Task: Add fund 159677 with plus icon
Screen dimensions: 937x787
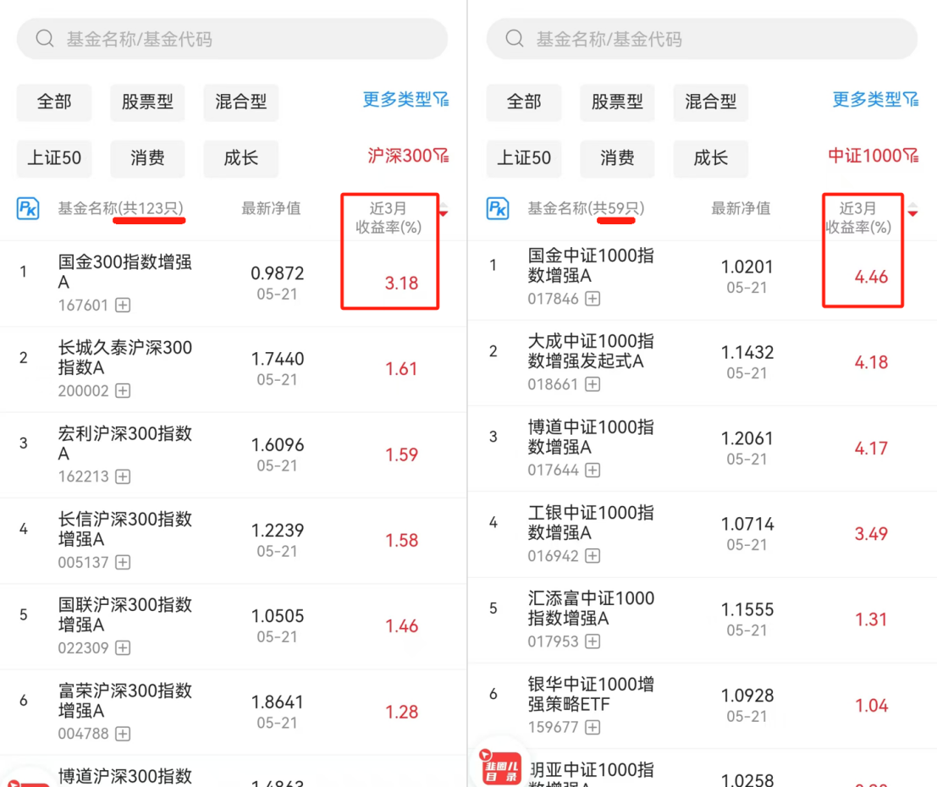Action: (593, 727)
